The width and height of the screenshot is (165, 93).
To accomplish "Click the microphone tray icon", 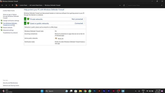I will point(139,91).
